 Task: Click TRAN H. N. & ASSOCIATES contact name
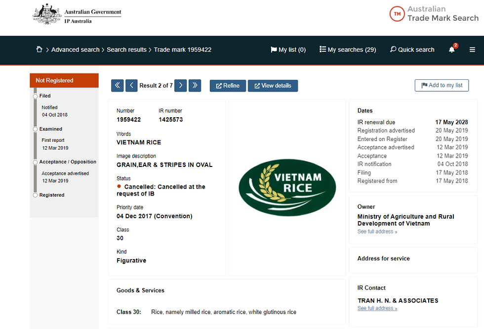398,300
